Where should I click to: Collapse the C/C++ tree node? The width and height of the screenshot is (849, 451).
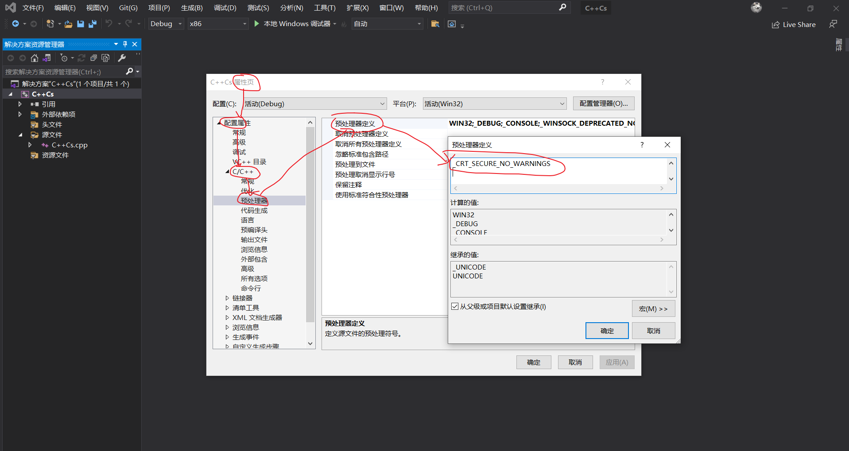tap(227, 172)
